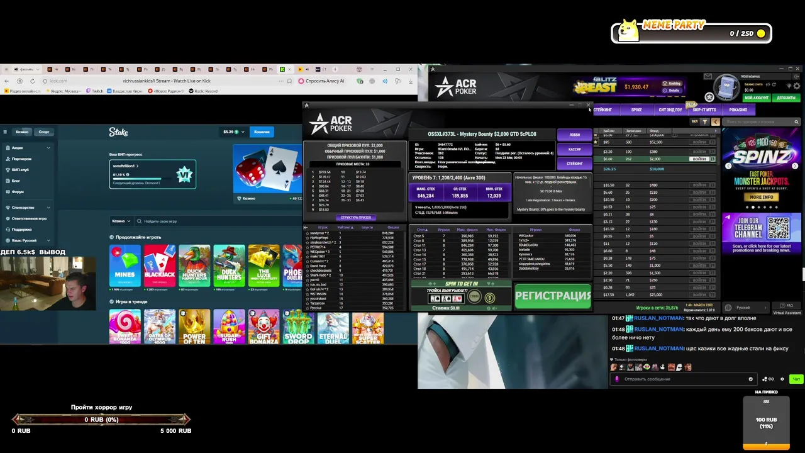
Task: Click in the Stake game search field
Action: 217,221
